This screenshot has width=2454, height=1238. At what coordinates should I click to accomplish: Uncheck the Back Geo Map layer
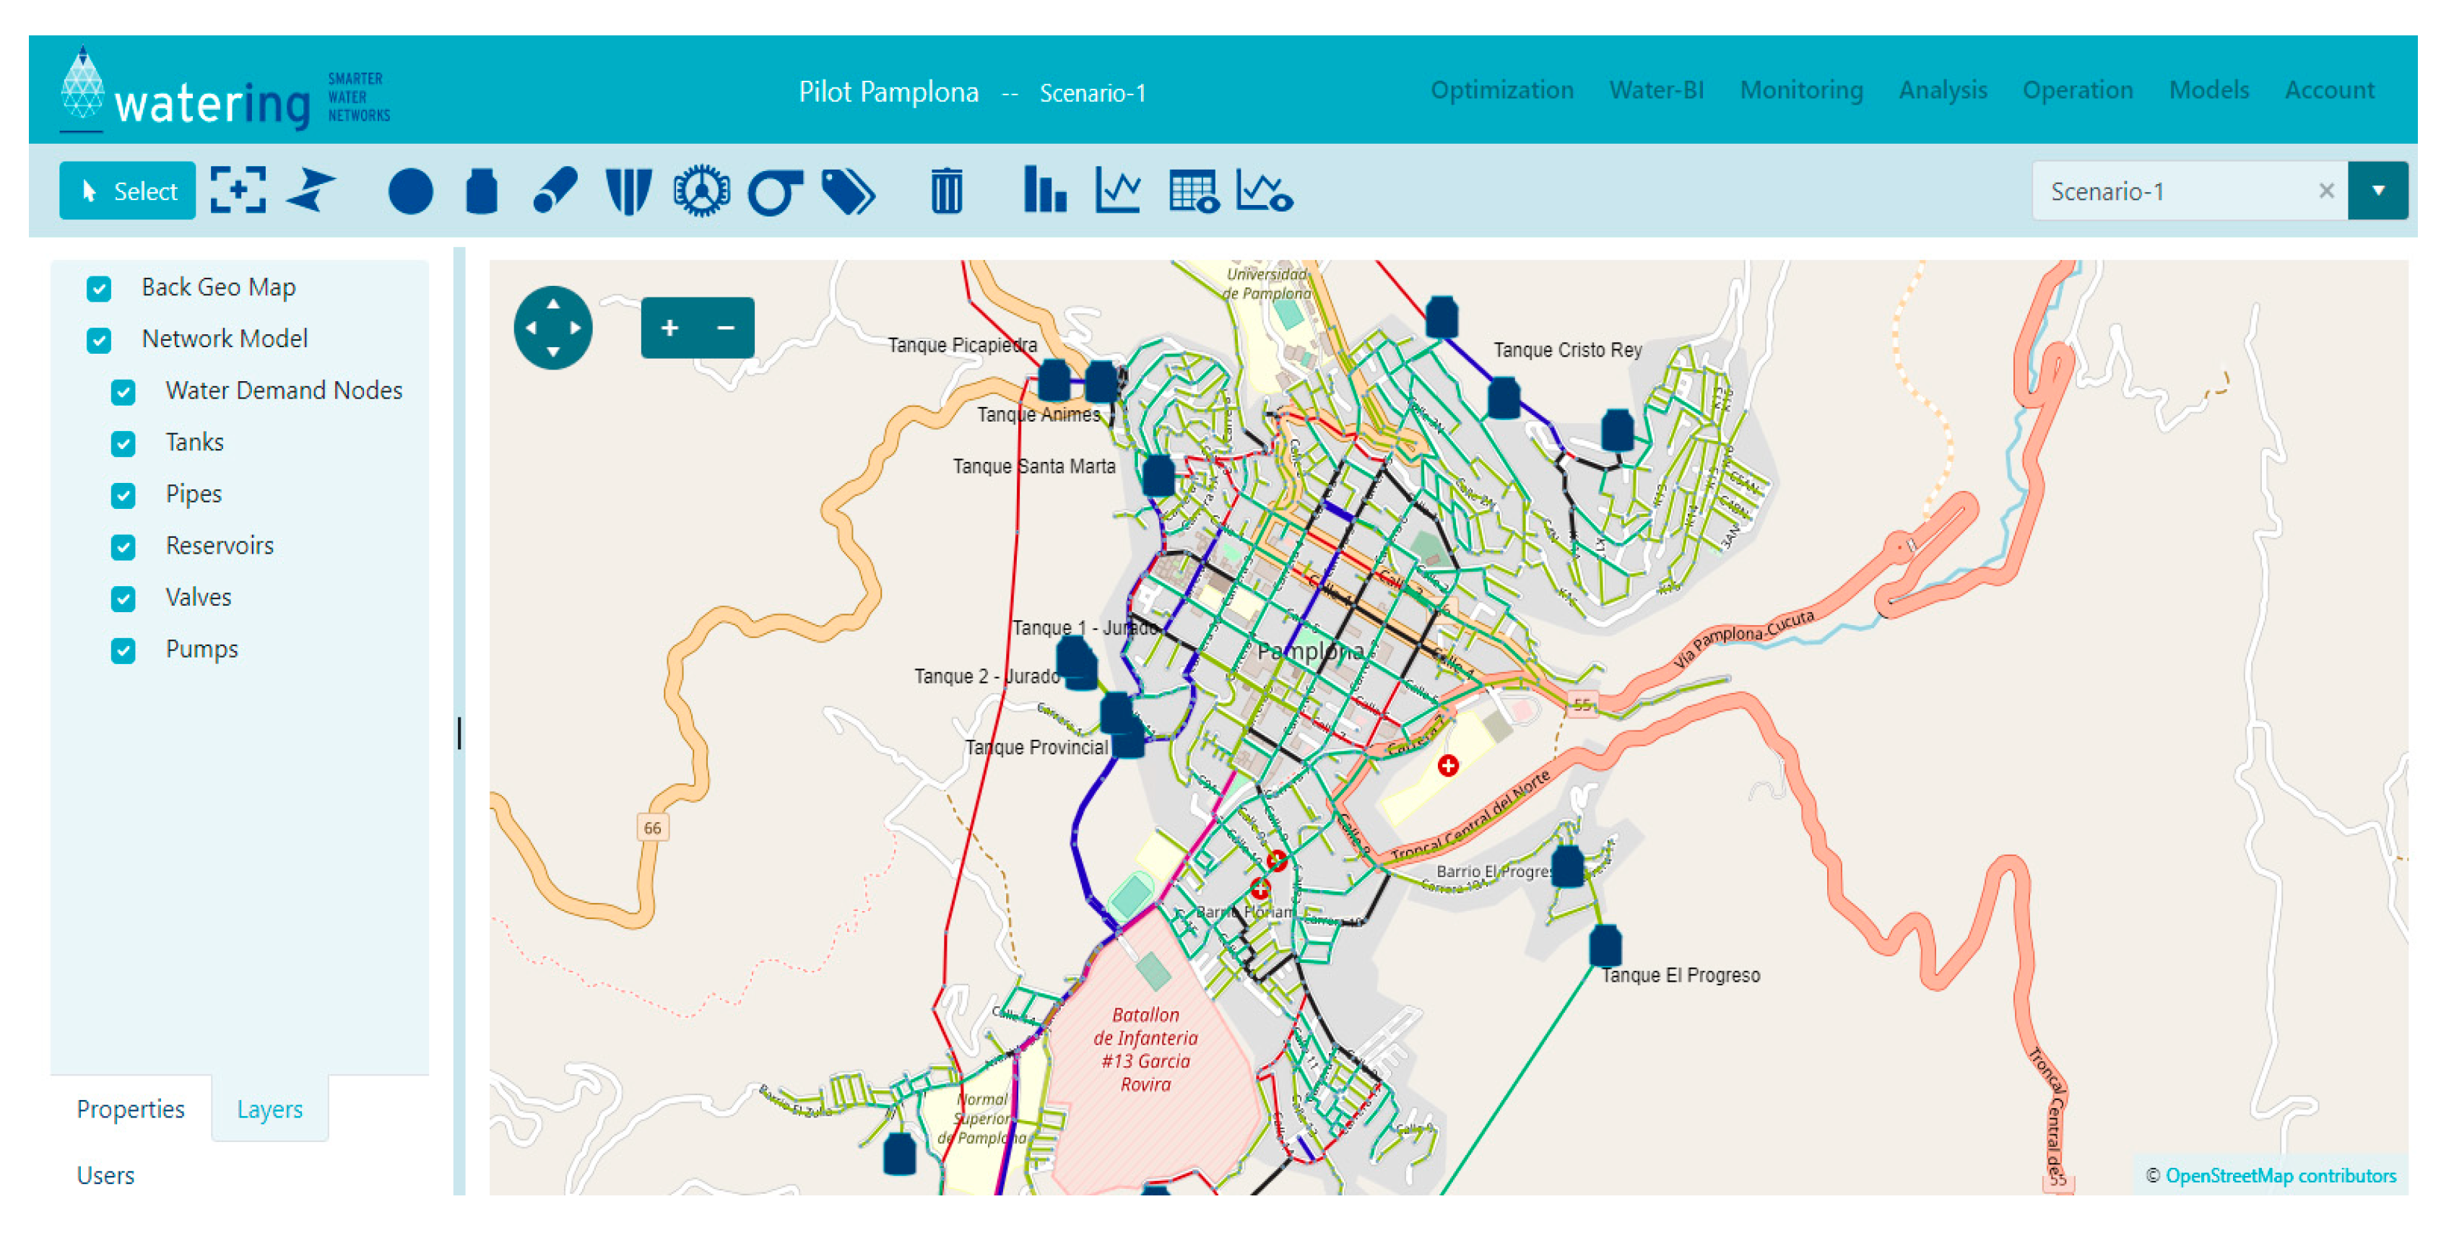[99, 289]
